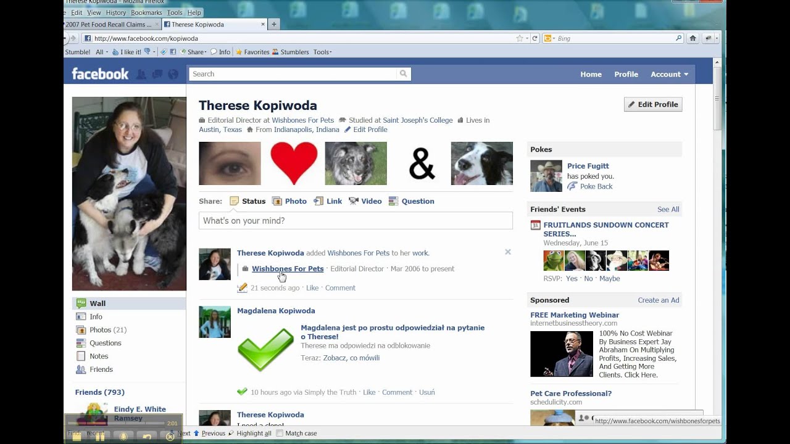The height and width of the screenshot is (444, 790).
Task: RSVP Yes to Fruitlands concert
Action: [572, 279]
